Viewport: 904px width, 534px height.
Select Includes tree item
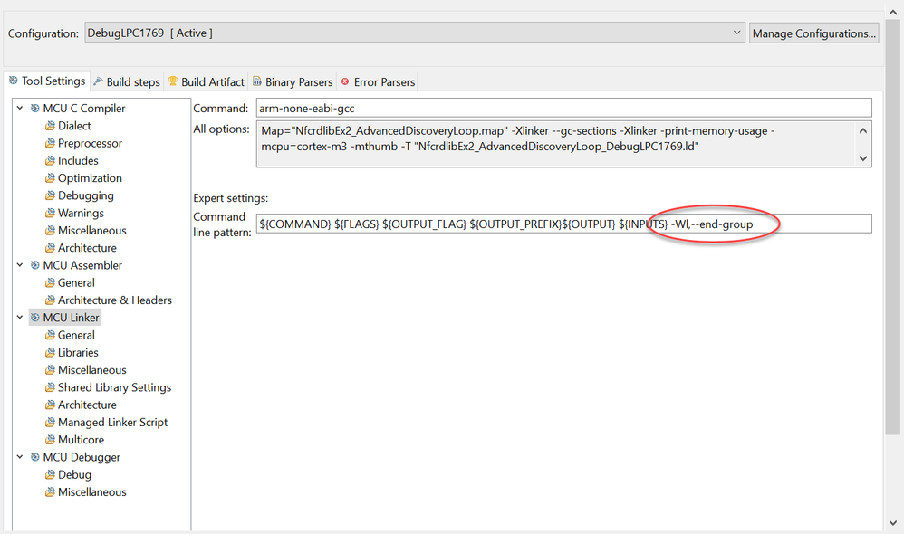(78, 160)
